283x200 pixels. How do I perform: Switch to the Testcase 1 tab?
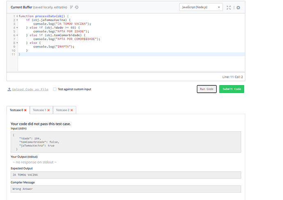(x=41, y=110)
